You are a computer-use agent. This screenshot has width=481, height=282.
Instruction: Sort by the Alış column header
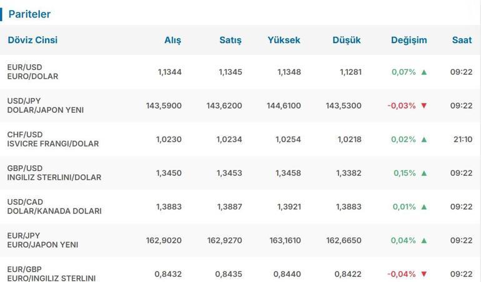coord(172,40)
